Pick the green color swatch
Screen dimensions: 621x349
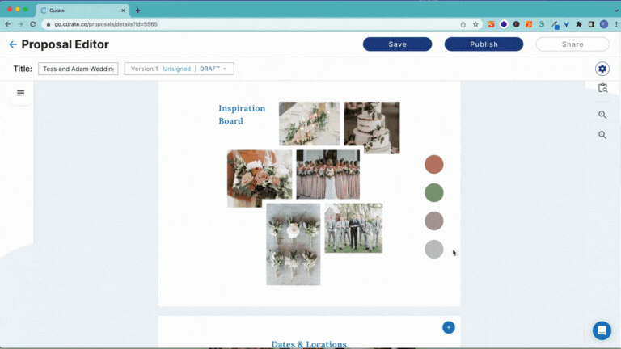click(x=434, y=192)
